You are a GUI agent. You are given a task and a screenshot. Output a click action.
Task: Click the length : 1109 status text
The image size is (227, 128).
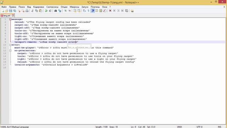coord(101,127)
